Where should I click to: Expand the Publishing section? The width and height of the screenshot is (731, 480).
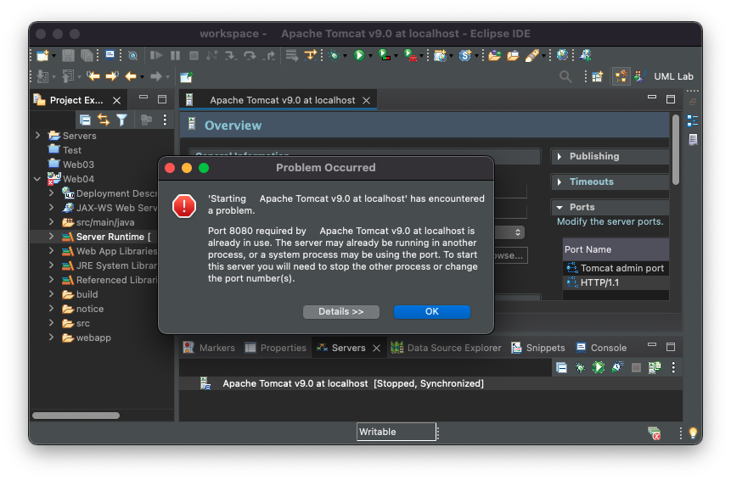559,156
